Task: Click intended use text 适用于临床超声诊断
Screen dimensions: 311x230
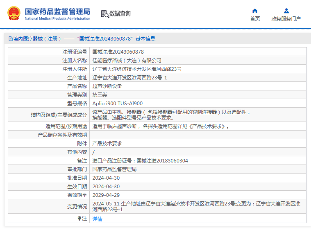Action: coord(161,126)
